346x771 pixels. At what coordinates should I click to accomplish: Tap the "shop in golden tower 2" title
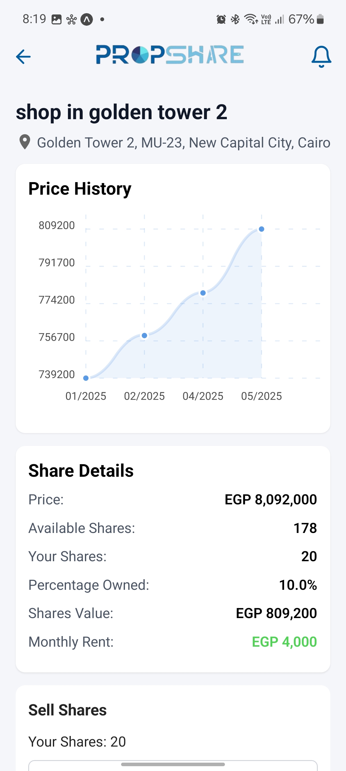pyautogui.click(x=121, y=112)
